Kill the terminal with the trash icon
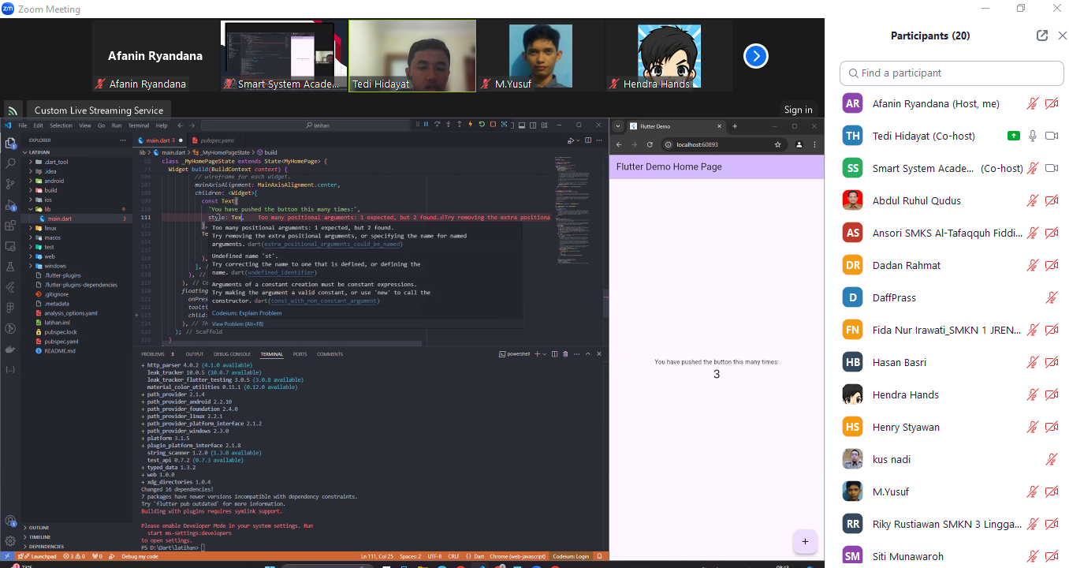The width and height of the screenshot is (1069, 568). [565, 354]
